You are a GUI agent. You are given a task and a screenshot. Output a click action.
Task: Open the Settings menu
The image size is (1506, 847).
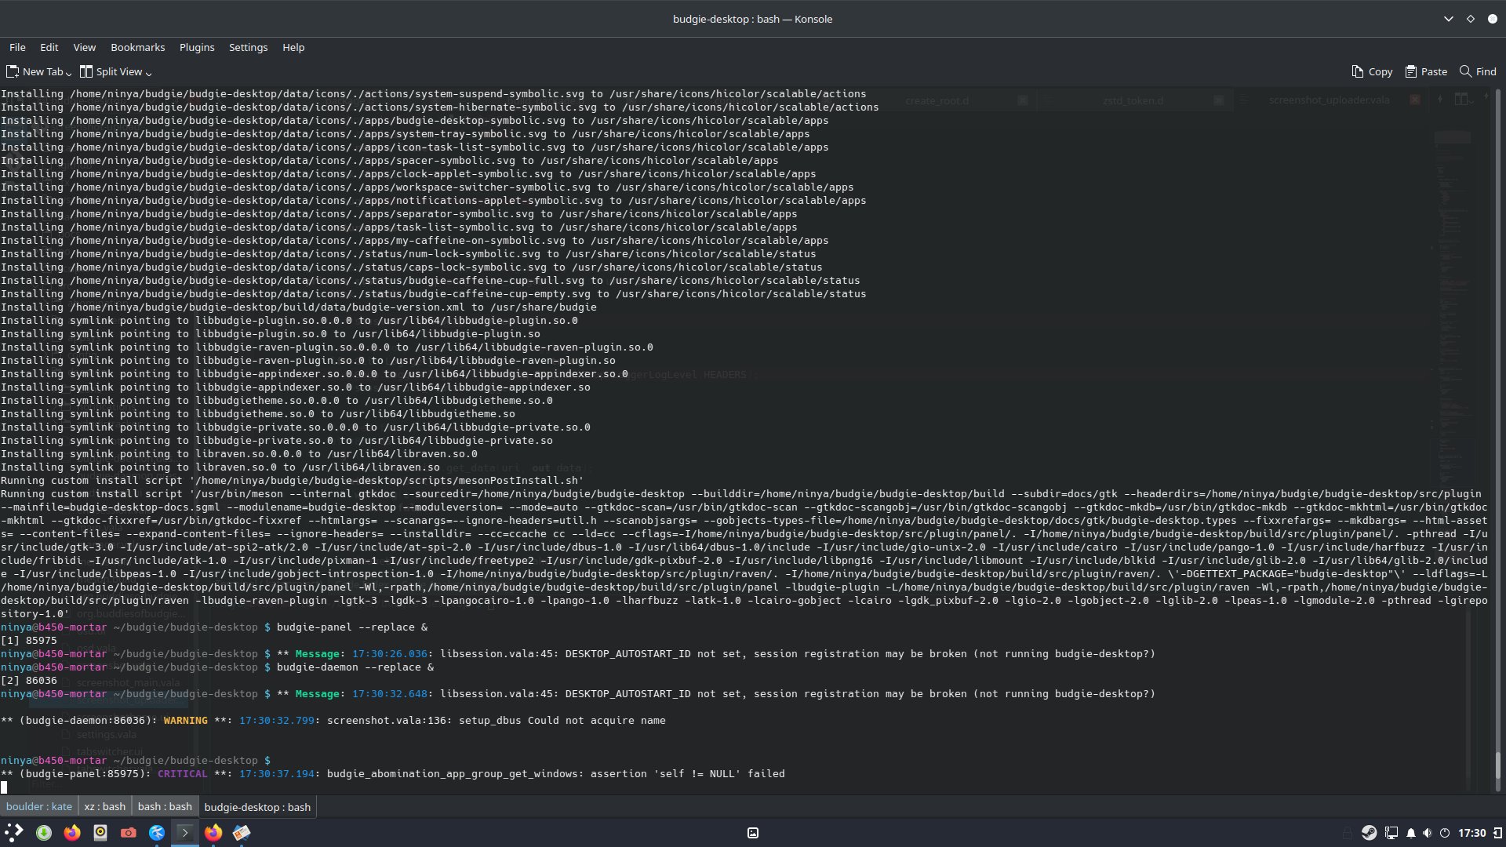tap(248, 47)
